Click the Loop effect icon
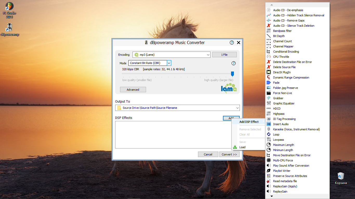This screenshot has height=199, width=355. pos(269,134)
